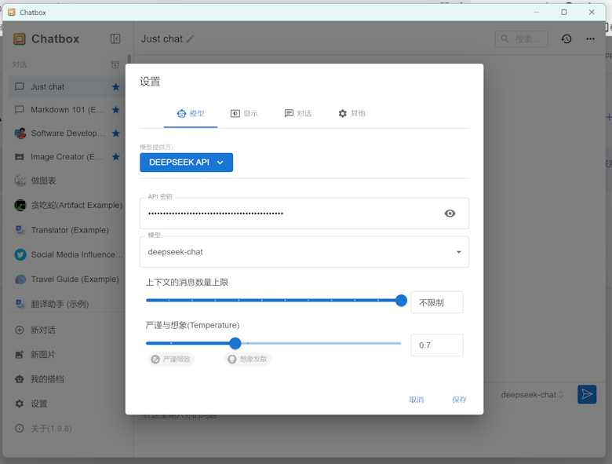612x464 pixels.
Task: Click the send message arrow icon
Action: click(586, 394)
